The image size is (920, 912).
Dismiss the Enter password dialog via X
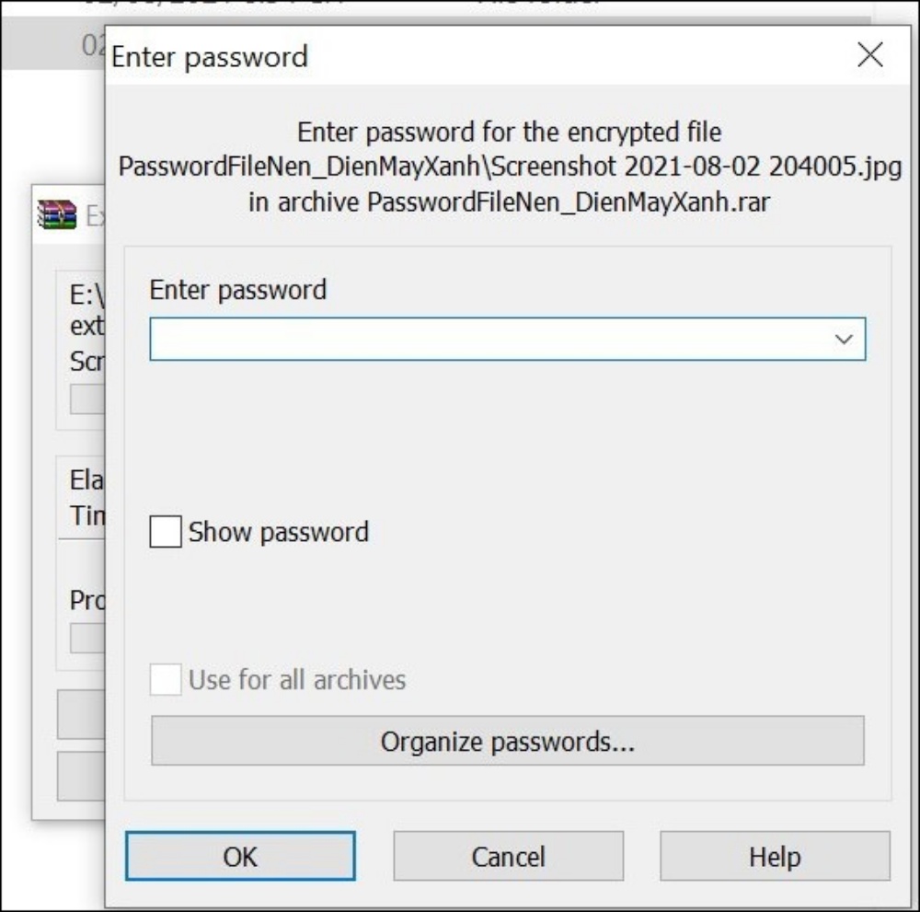click(869, 54)
